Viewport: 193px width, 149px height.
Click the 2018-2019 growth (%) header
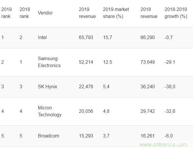pyautogui.click(x=176, y=13)
